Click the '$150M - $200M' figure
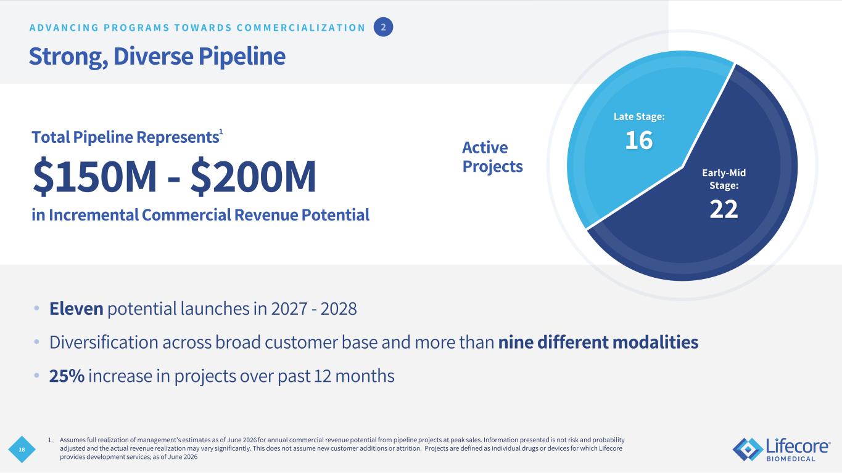842x473 pixels. 174,177
